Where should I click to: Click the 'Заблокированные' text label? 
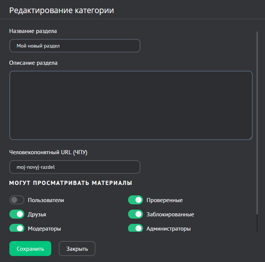(x=170, y=214)
